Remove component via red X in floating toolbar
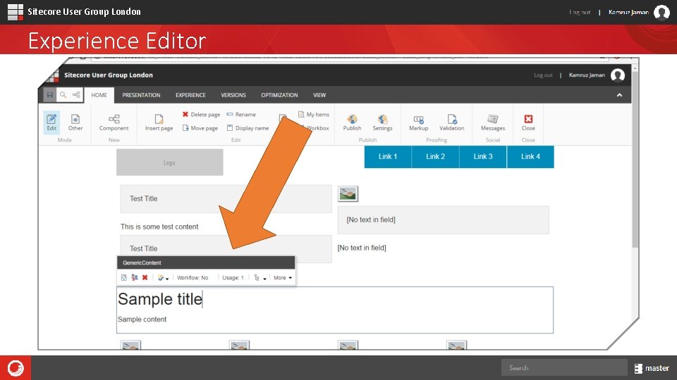Screen dimensions: 677x380 [x=145, y=278]
